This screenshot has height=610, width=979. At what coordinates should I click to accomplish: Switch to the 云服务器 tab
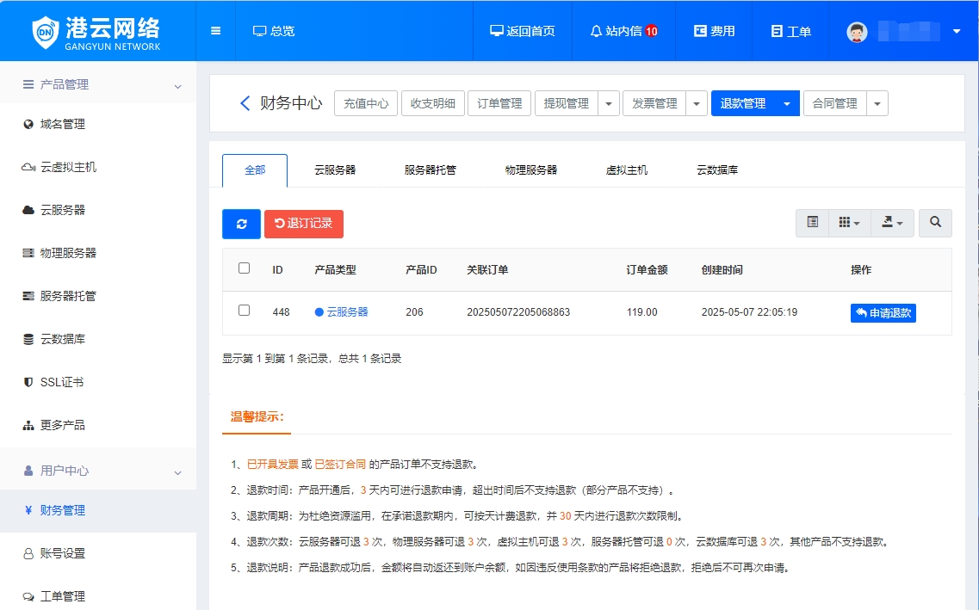(335, 170)
